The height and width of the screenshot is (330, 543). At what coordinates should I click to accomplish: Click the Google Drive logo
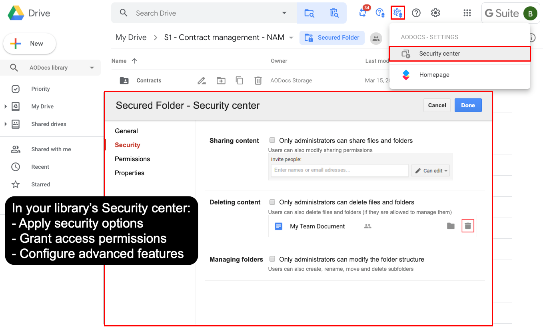coord(16,13)
